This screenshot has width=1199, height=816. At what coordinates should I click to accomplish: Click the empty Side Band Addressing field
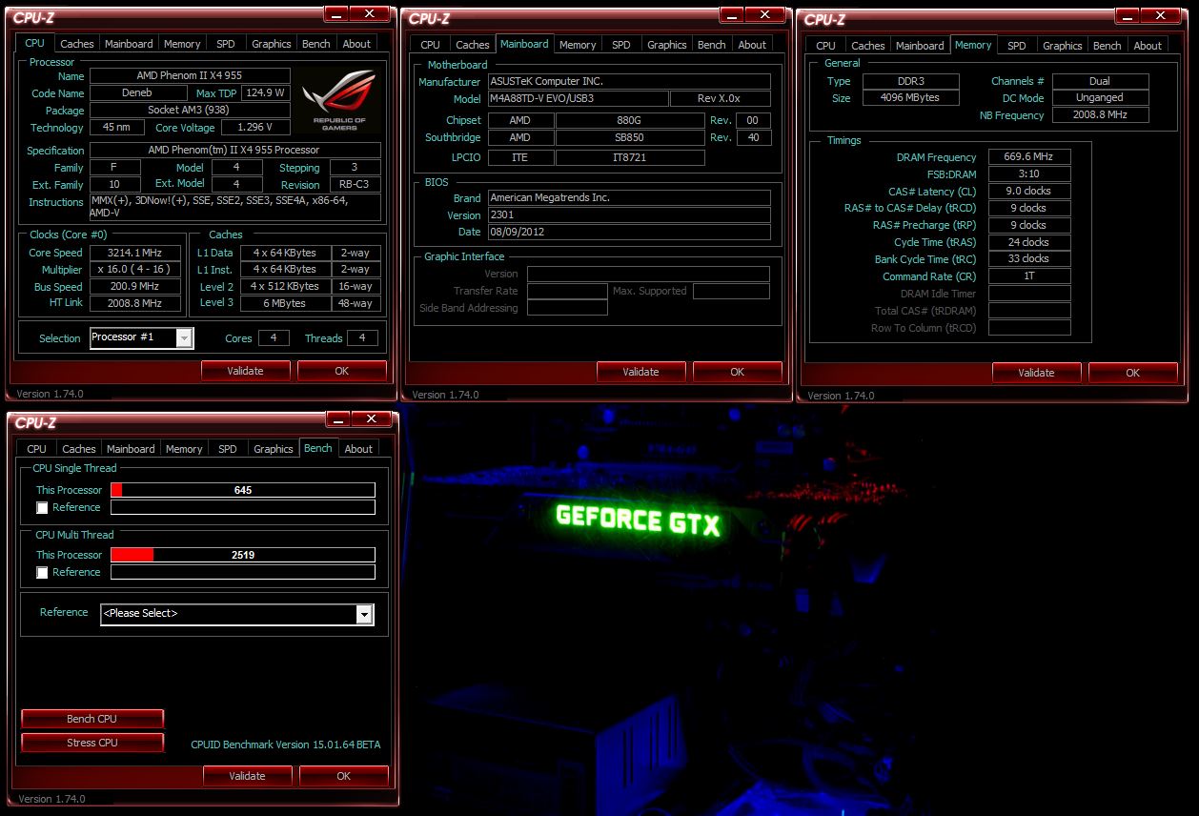click(567, 308)
